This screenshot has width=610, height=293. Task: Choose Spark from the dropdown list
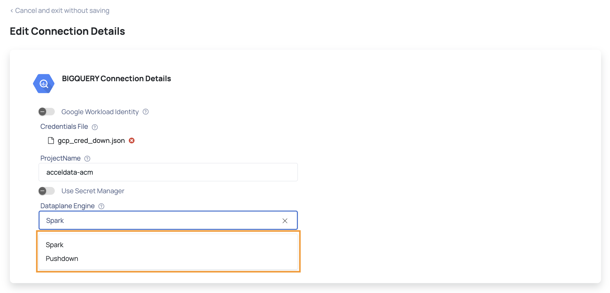coord(54,245)
